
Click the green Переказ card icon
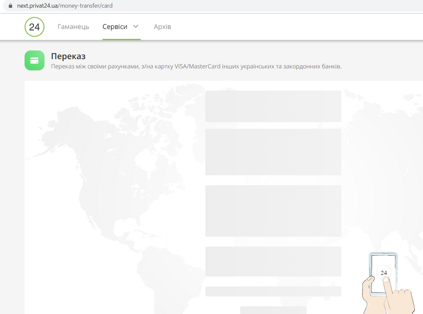(35, 60)
